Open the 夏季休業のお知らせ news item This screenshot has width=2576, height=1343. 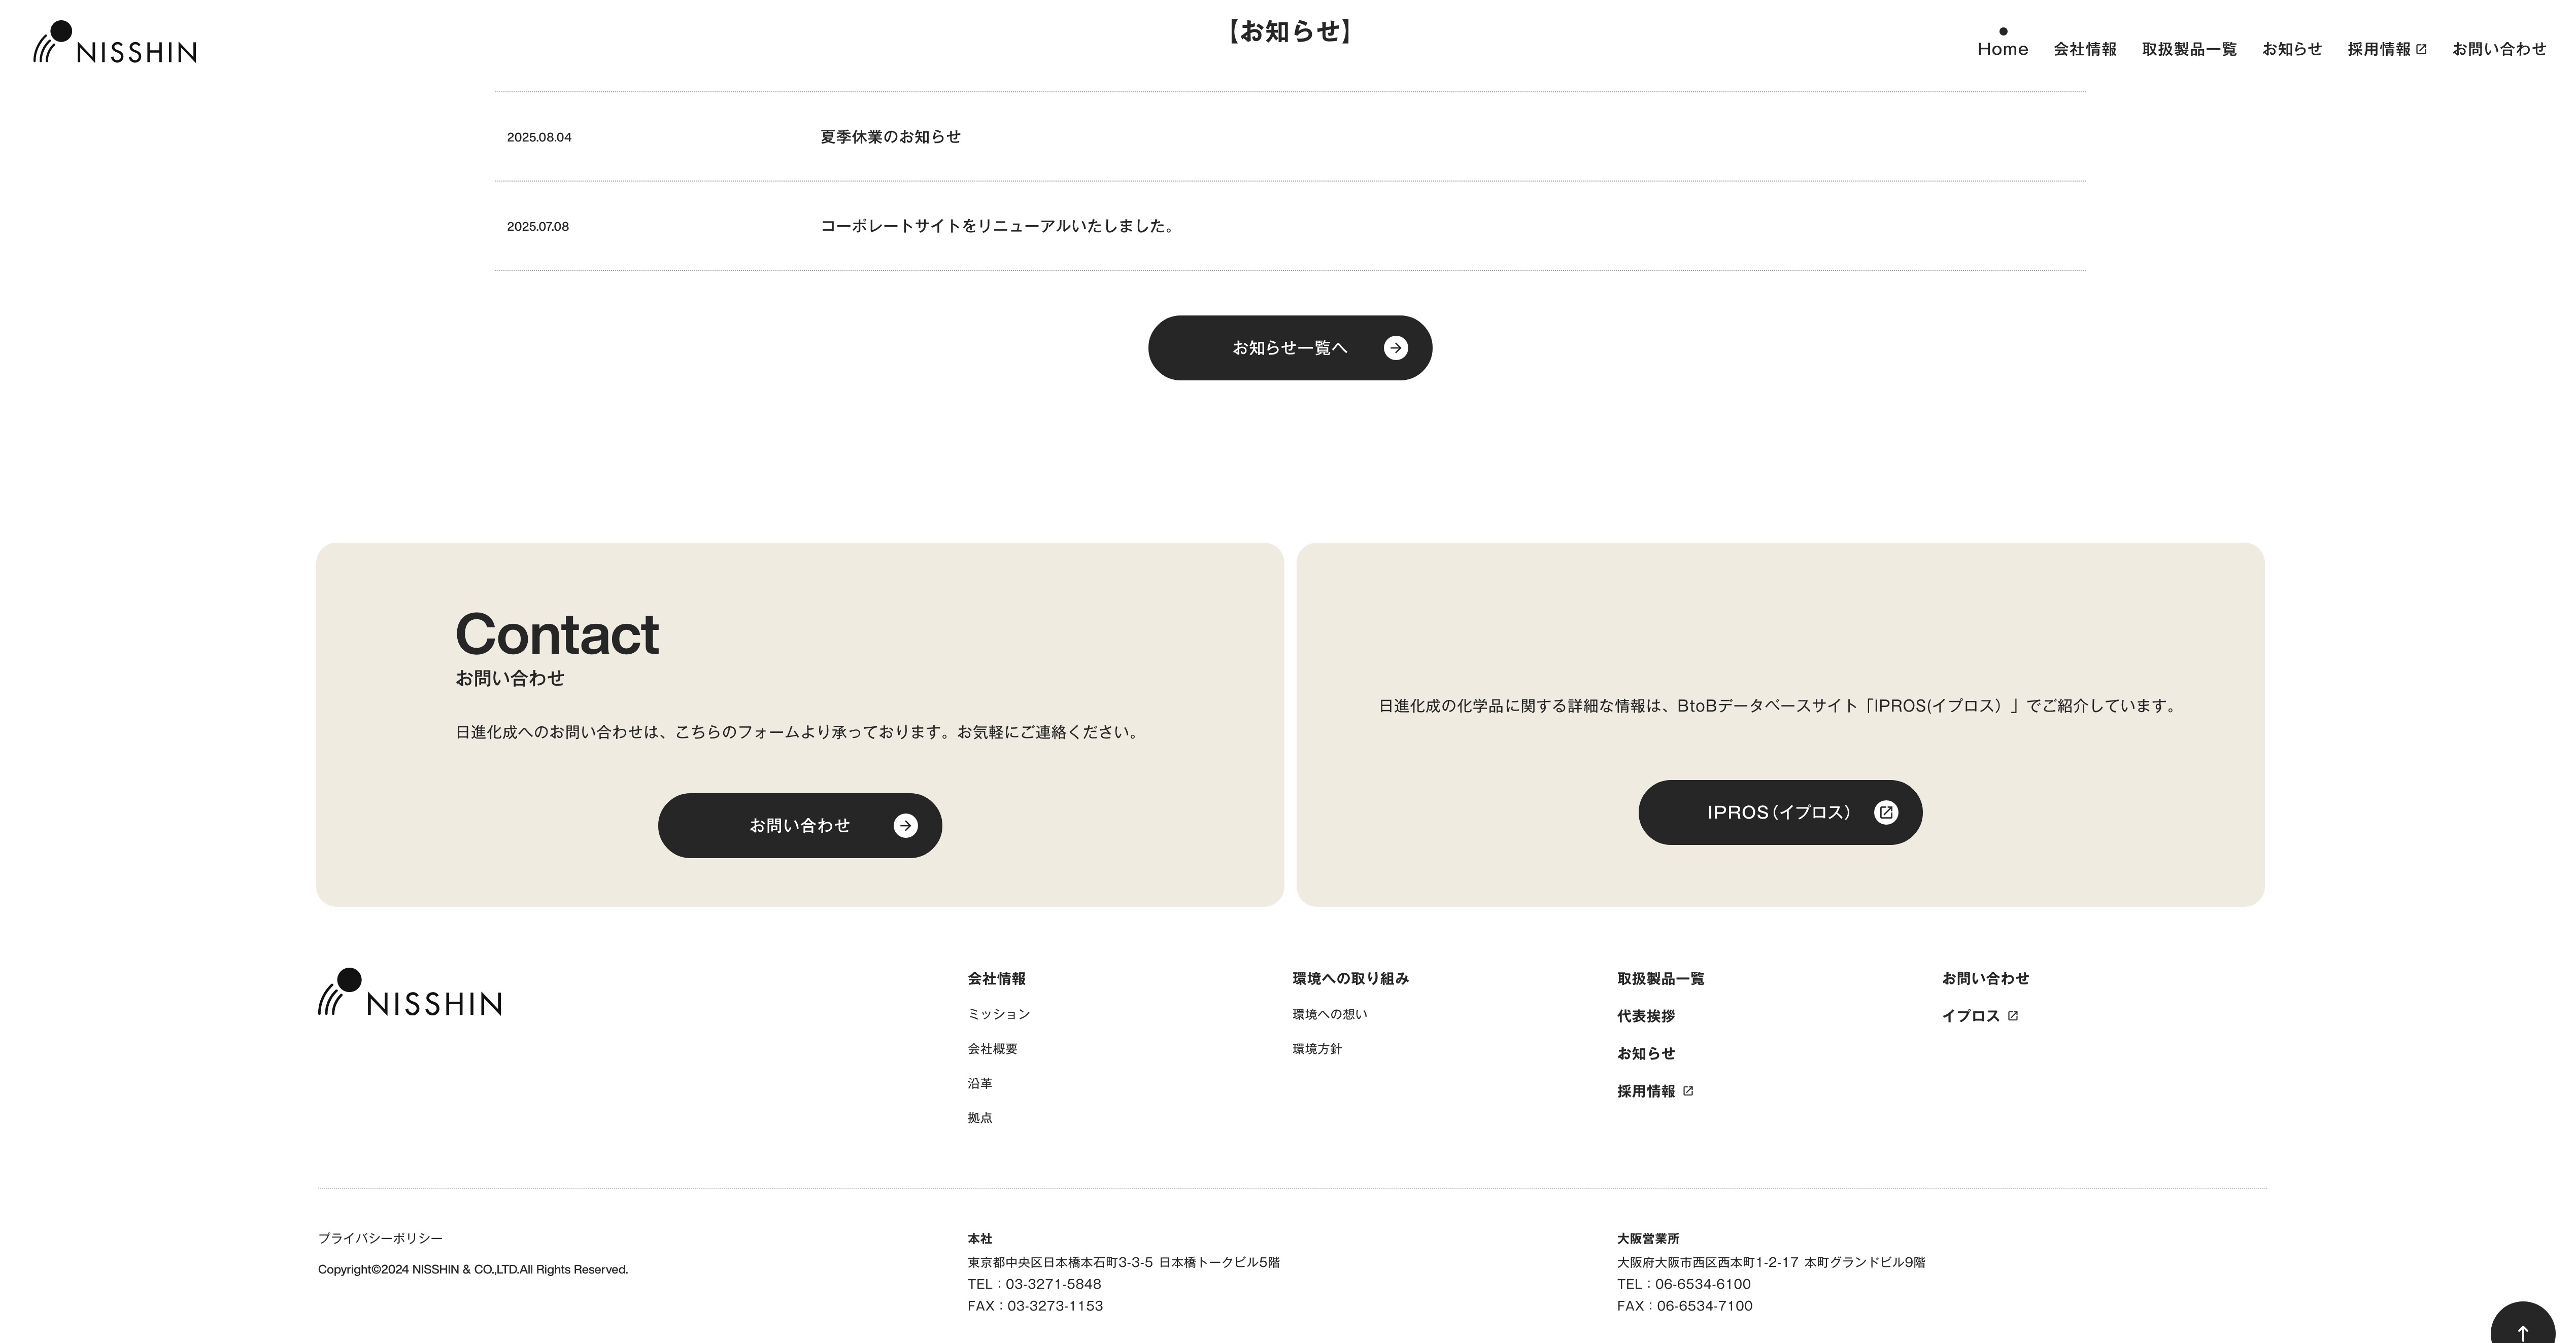(890, 137)
